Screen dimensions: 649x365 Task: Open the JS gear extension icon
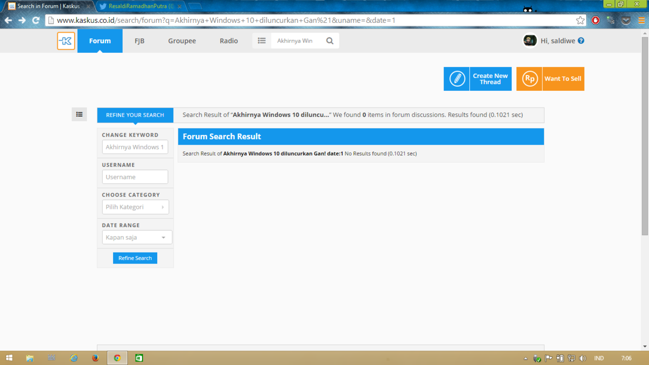[x=611, y=20]
